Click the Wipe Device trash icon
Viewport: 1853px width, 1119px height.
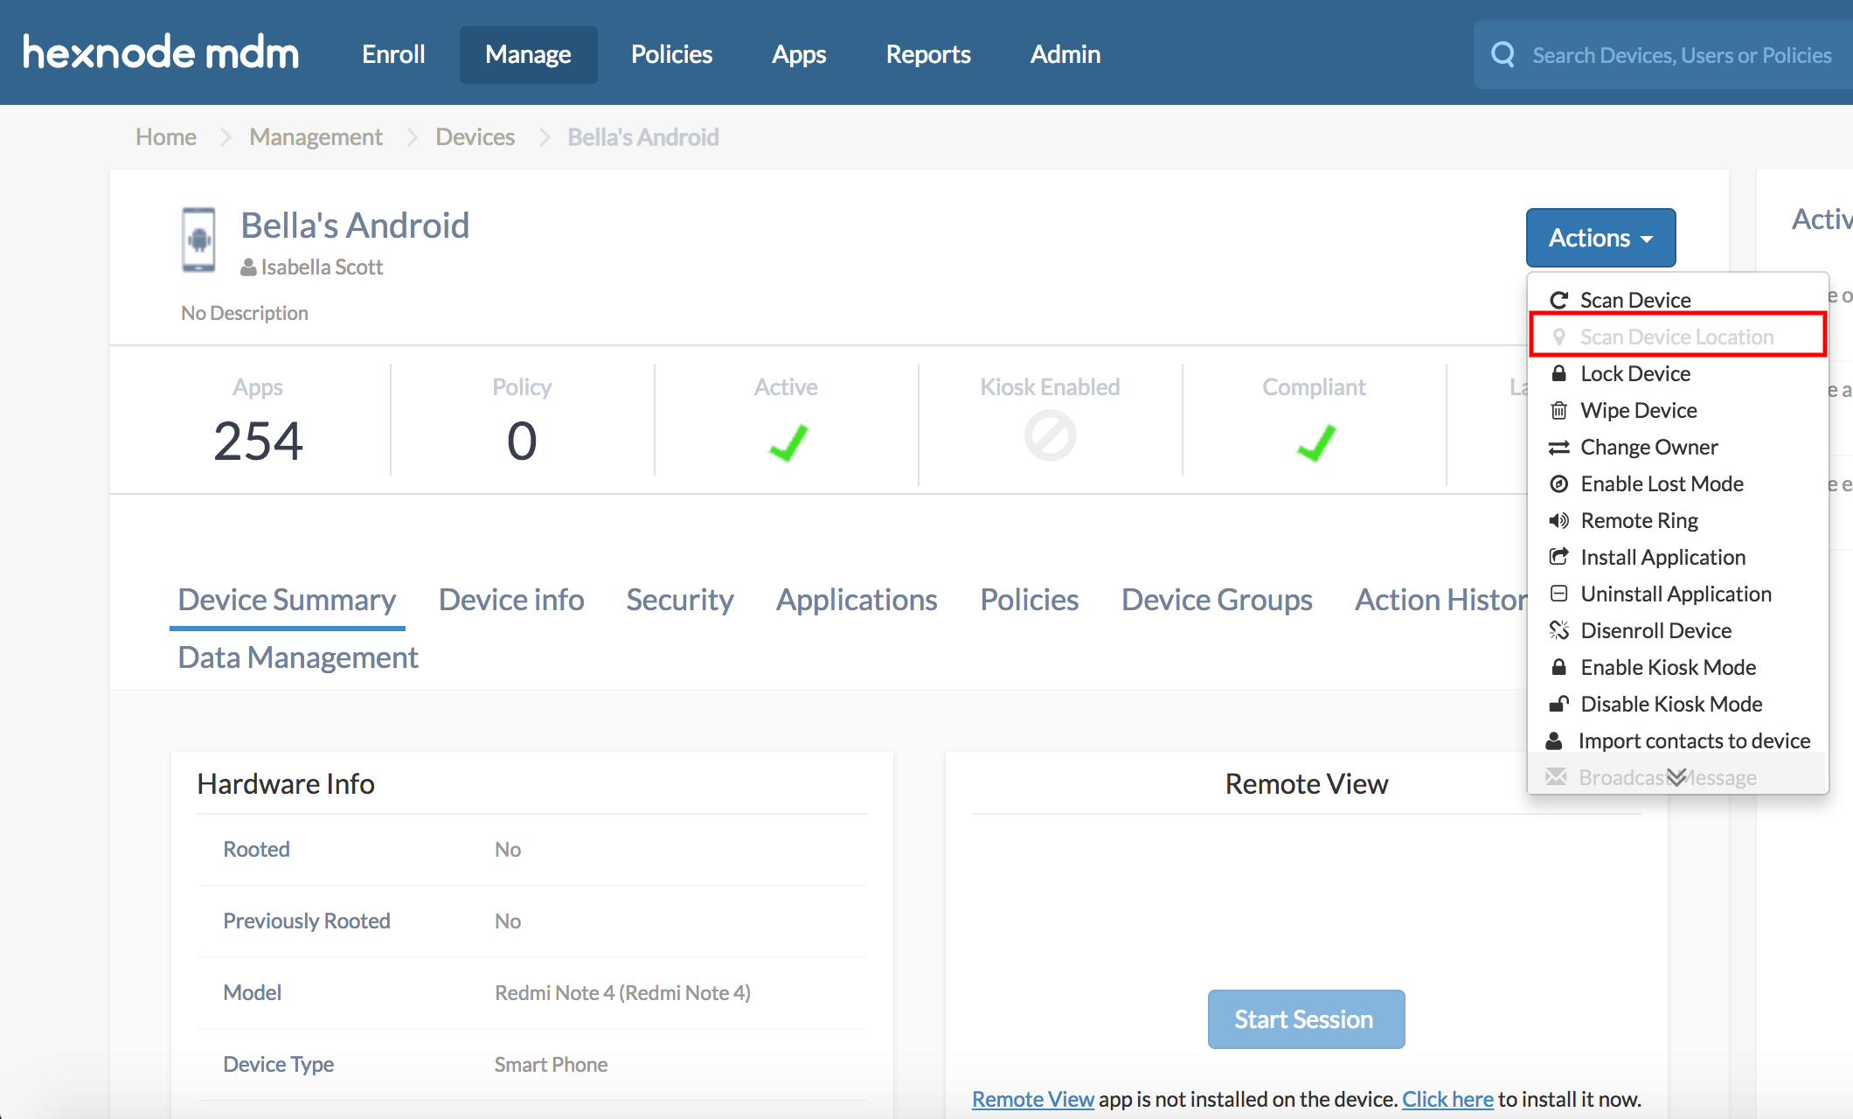coord(1558,410)
